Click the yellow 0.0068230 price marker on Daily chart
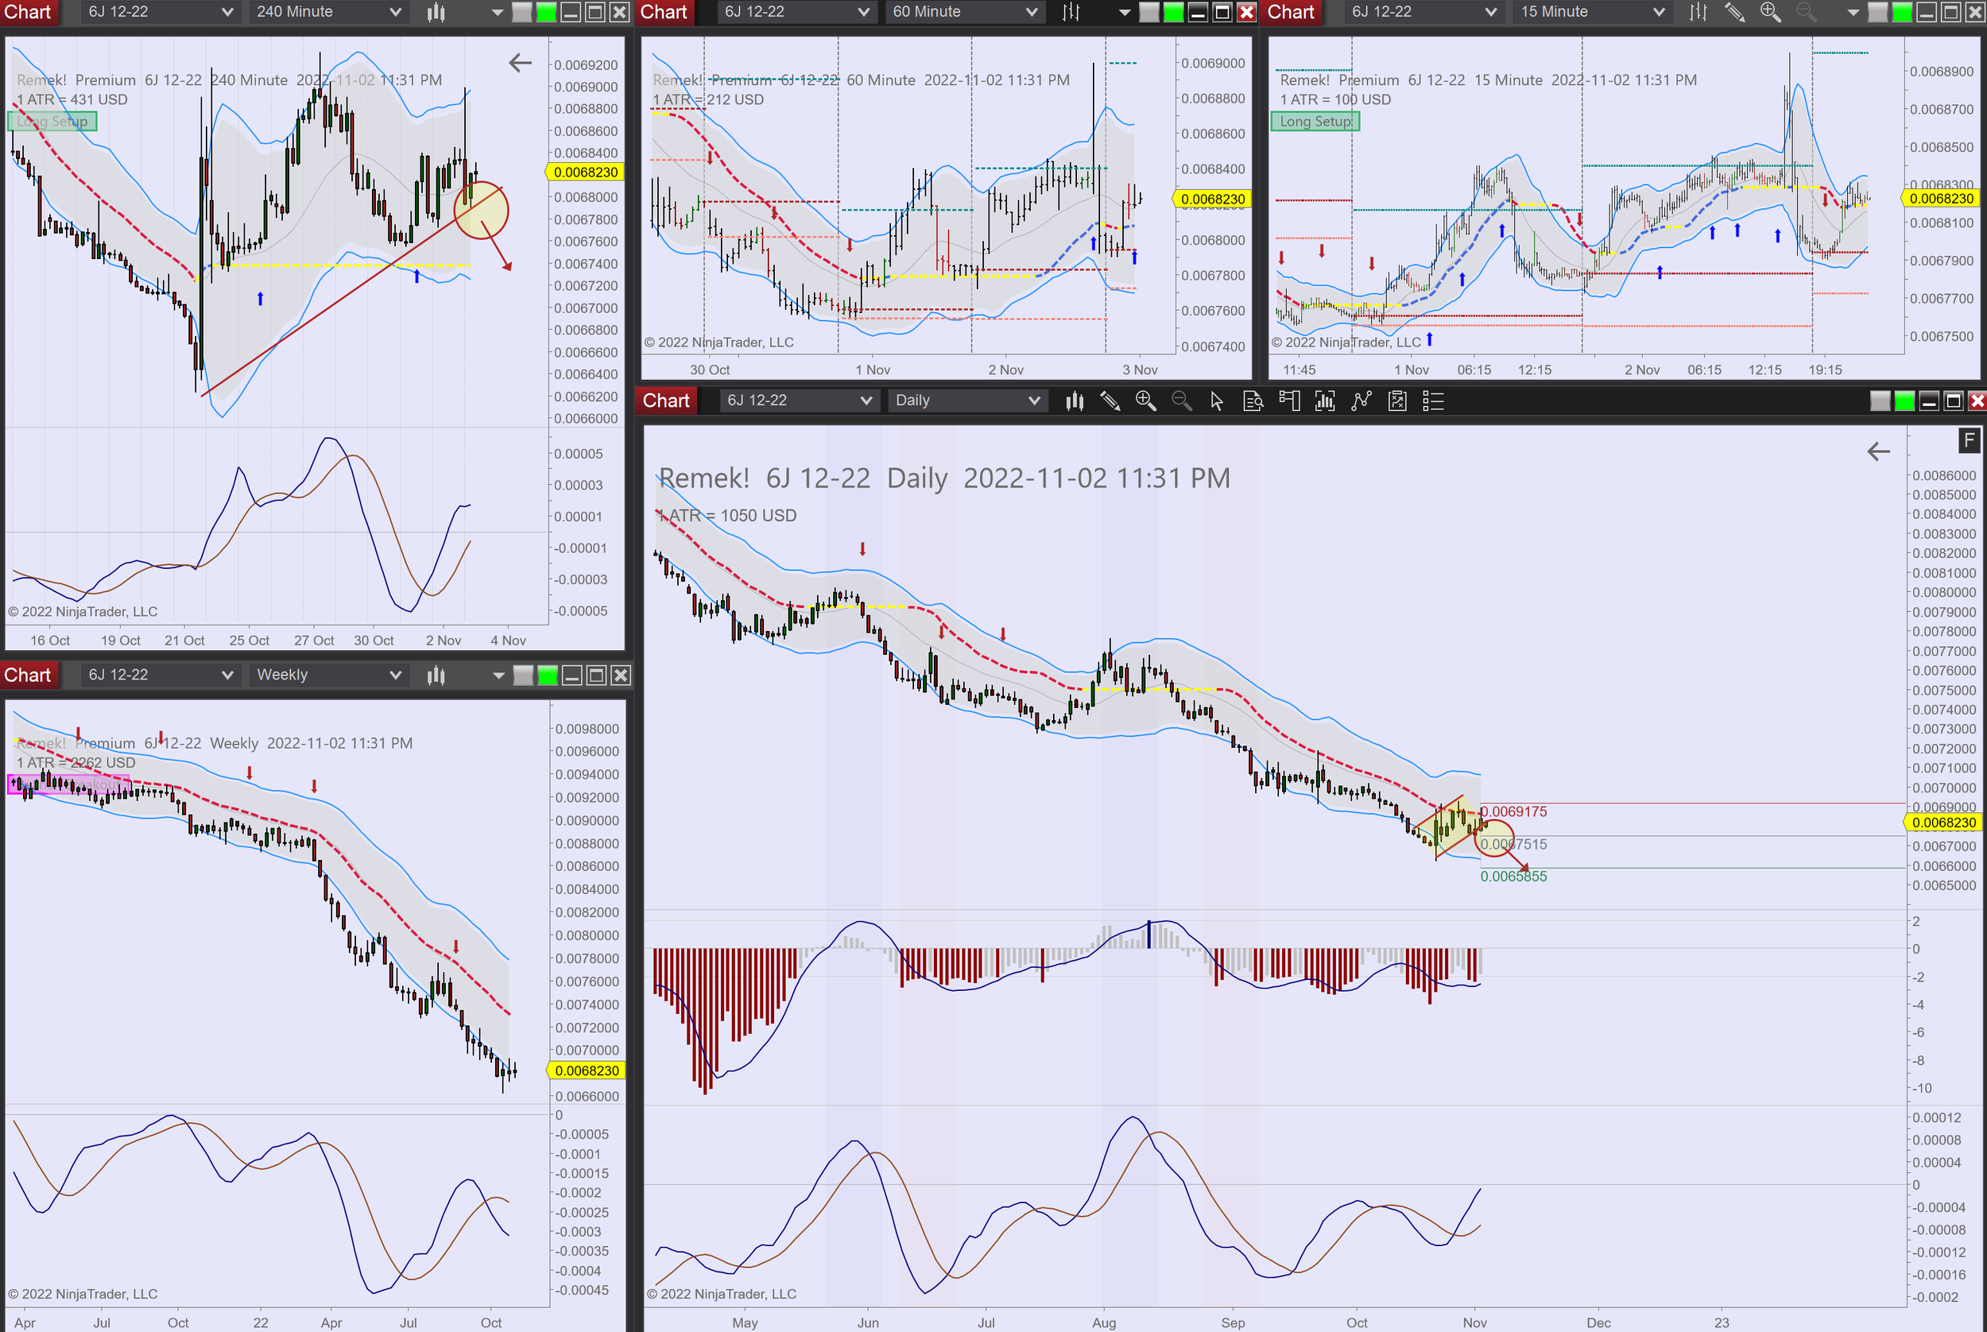This screenshot has height=1332, width=1987. (x=1943, y=823)
